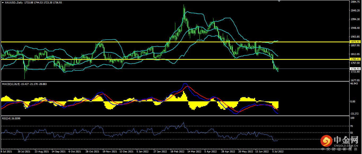Select the upper yellow horizontal line
The width and height of the screenshot is (362, 154).
175,42
